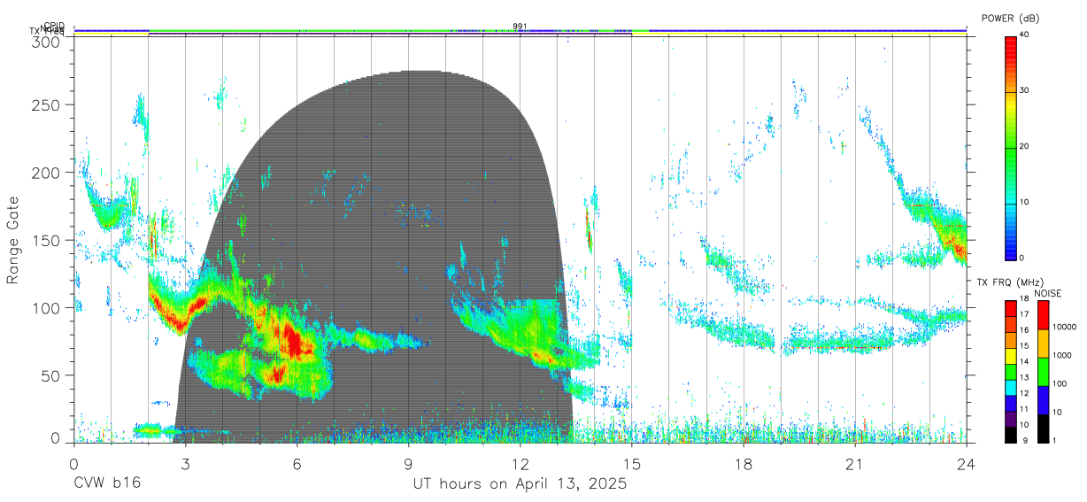
Task: Click the 18 label in TX FRQ legend
Action: coord(1025,300)
